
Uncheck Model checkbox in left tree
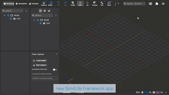click(8, 15)
